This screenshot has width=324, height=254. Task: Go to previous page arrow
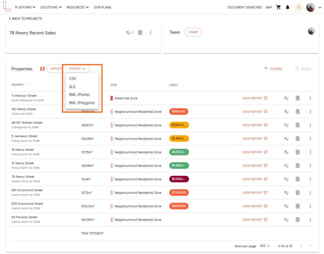(301, 246)
